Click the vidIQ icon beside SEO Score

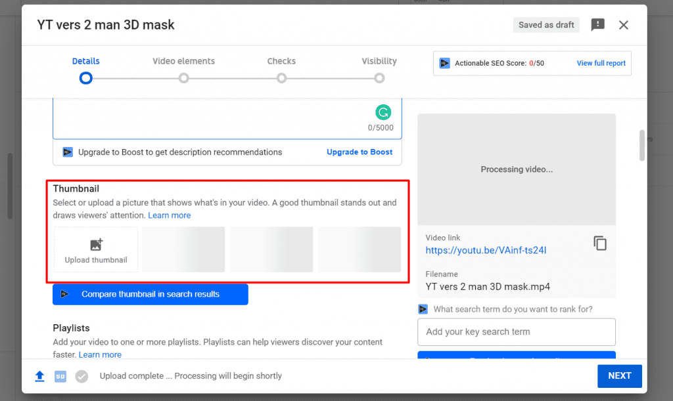(445, 64)
